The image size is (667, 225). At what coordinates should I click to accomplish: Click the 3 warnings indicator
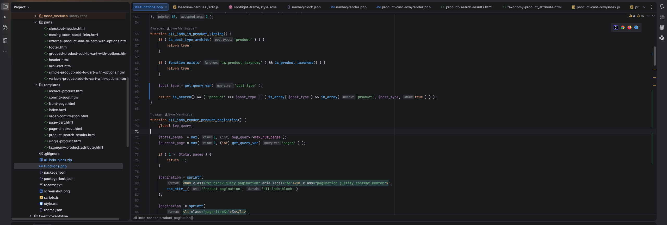632,16
